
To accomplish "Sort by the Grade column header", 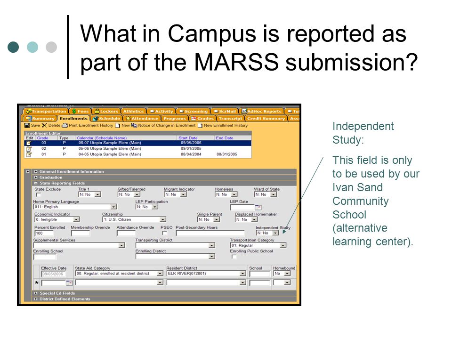I will coord(43,138).
